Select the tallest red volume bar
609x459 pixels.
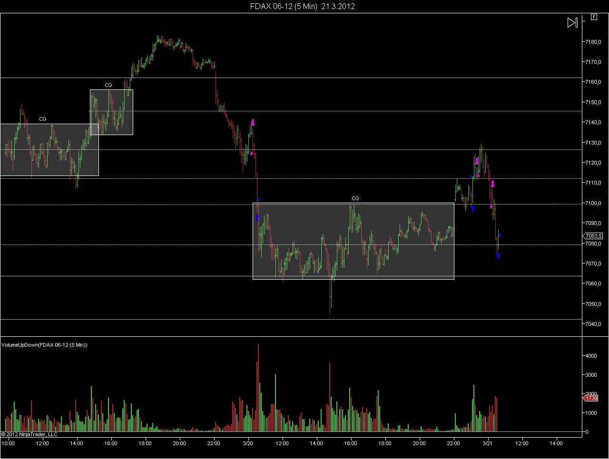258,387
